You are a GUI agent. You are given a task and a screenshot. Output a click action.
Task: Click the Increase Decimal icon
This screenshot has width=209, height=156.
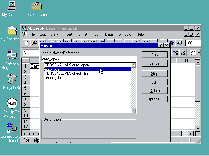point(175,53)
